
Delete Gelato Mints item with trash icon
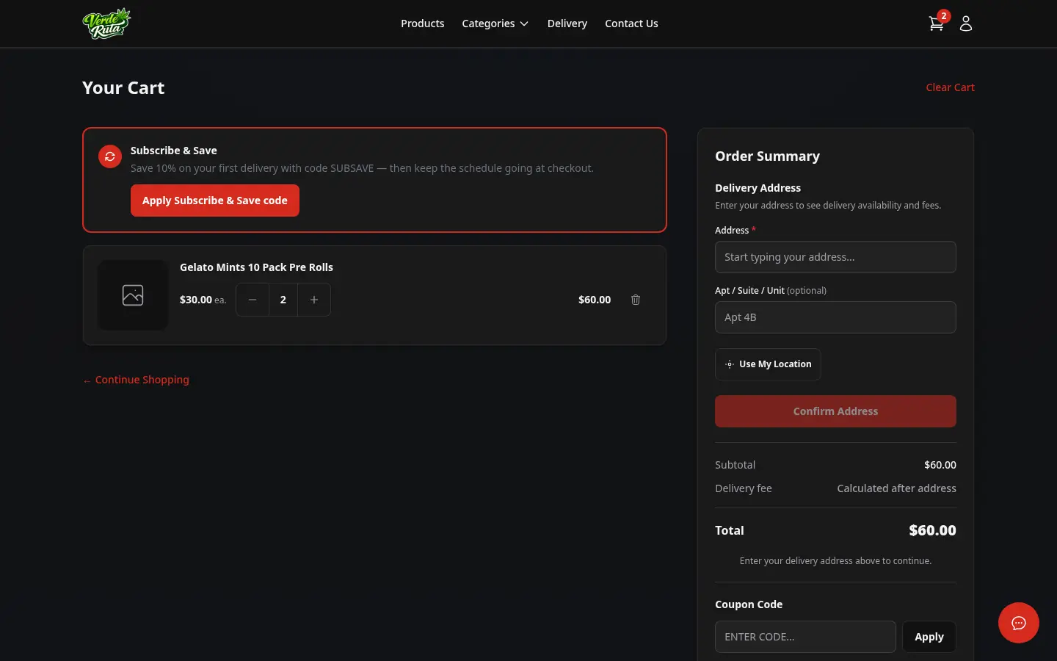click(x=636, y=300)
